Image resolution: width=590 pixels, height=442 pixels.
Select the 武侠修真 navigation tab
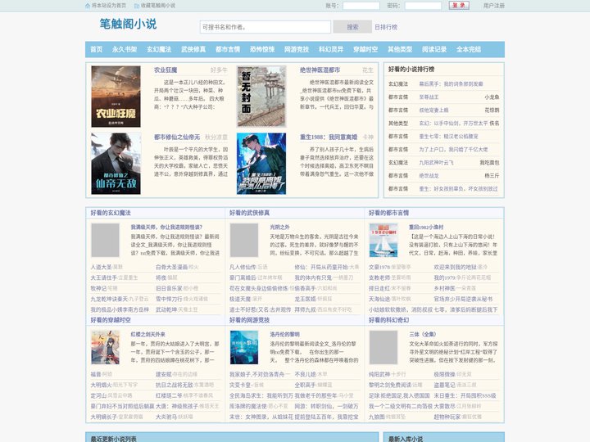[x=193, y=49]
